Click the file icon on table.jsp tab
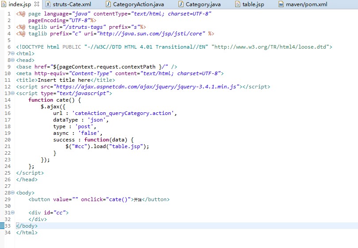 pyautogui.click(x=237, y=4)
